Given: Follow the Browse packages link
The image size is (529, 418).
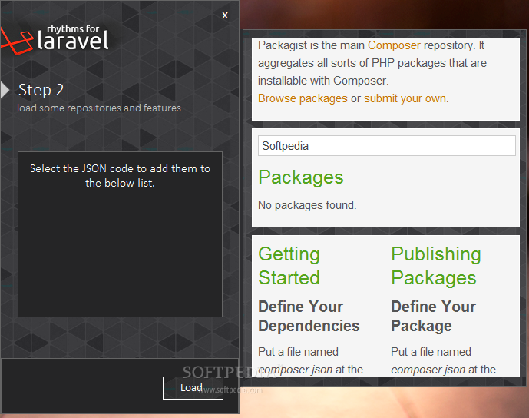Looking at the screenshot, I should coord(303,98).
